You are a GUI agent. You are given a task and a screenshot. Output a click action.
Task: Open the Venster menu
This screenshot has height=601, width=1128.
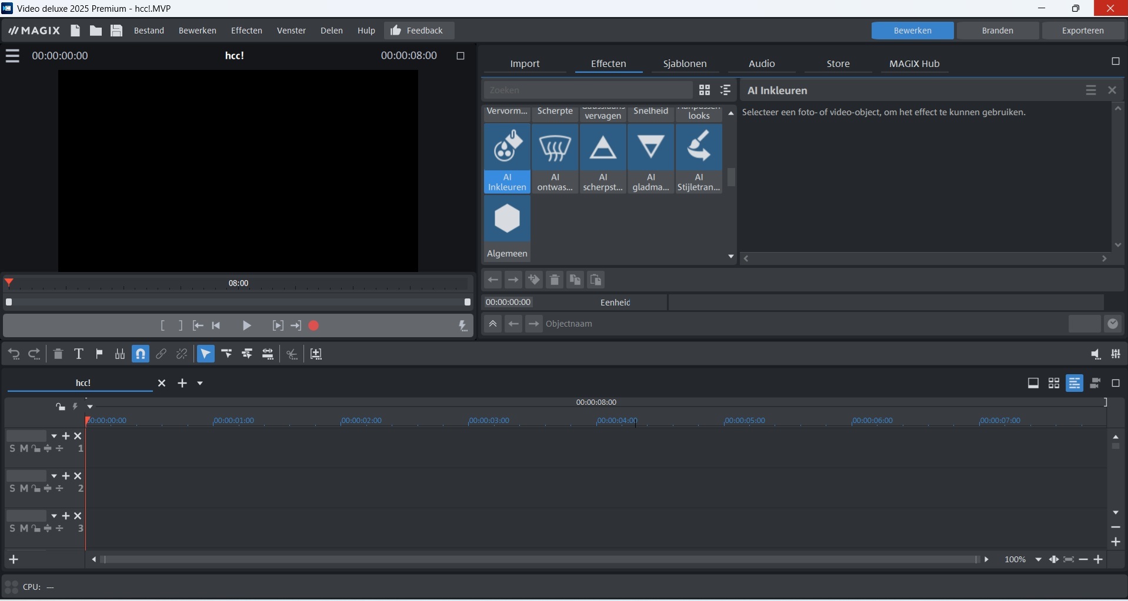(291, 31)
